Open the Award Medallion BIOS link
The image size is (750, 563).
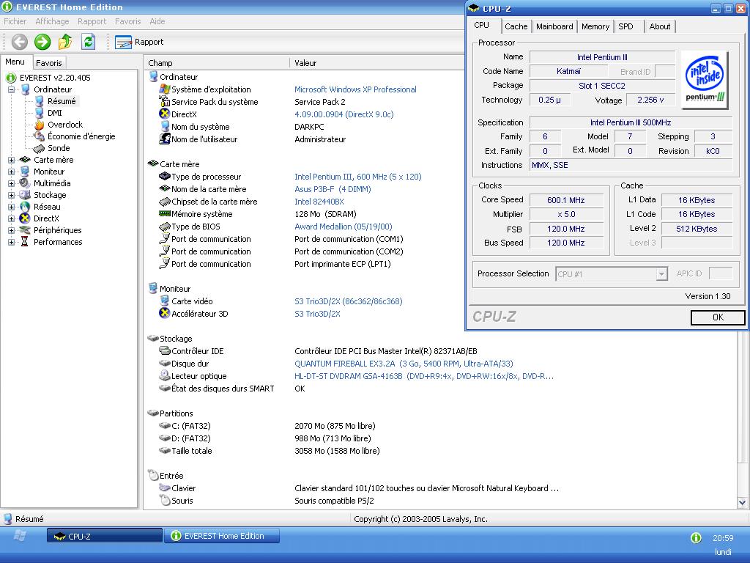tap(343, 227)
